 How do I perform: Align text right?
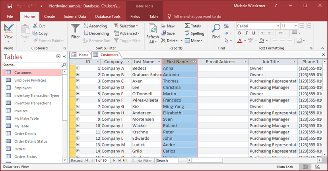[289, 40]
